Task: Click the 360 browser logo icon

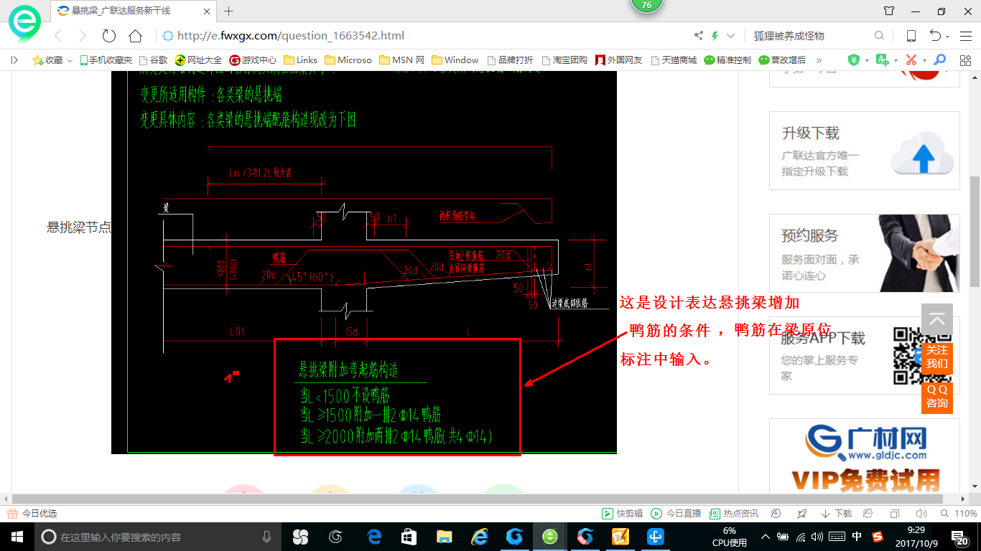Action: [24, 23]
